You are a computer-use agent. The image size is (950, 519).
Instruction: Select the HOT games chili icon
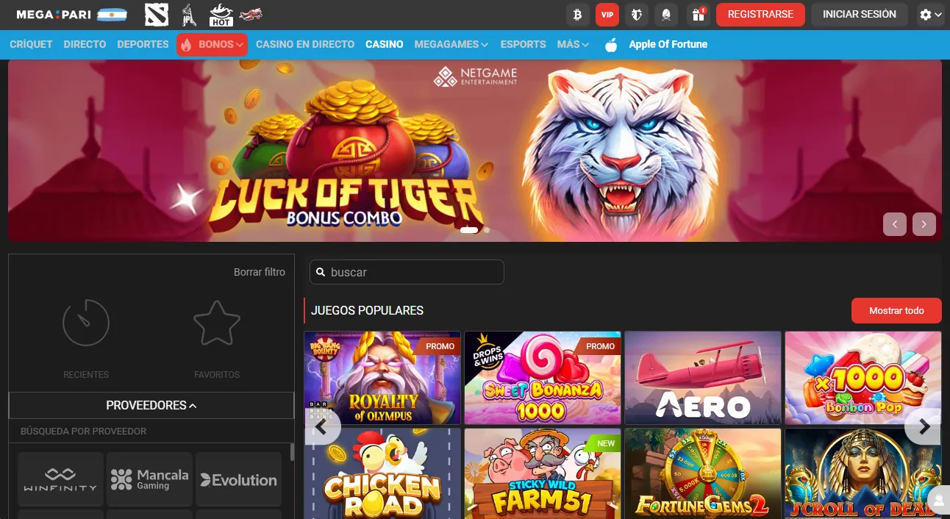221,14
